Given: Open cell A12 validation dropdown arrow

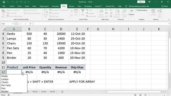Looking at the screenshot, I should pyautogui.click(x=23, y=73).
